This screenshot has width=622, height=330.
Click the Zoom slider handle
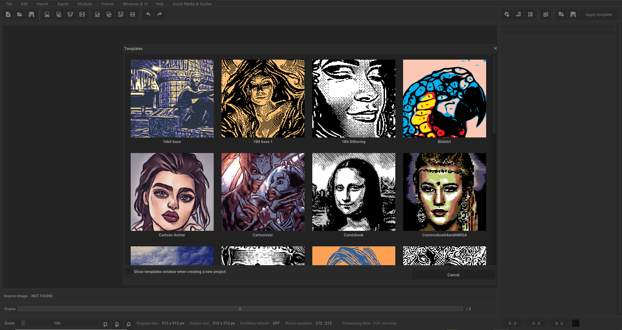[23, 323]
